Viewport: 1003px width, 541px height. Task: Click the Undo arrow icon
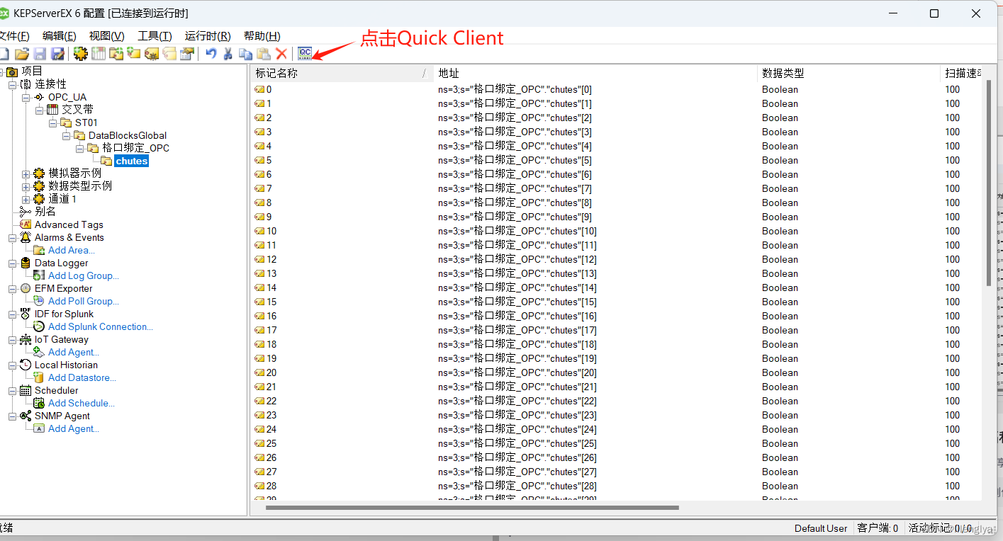pos(211,53)
